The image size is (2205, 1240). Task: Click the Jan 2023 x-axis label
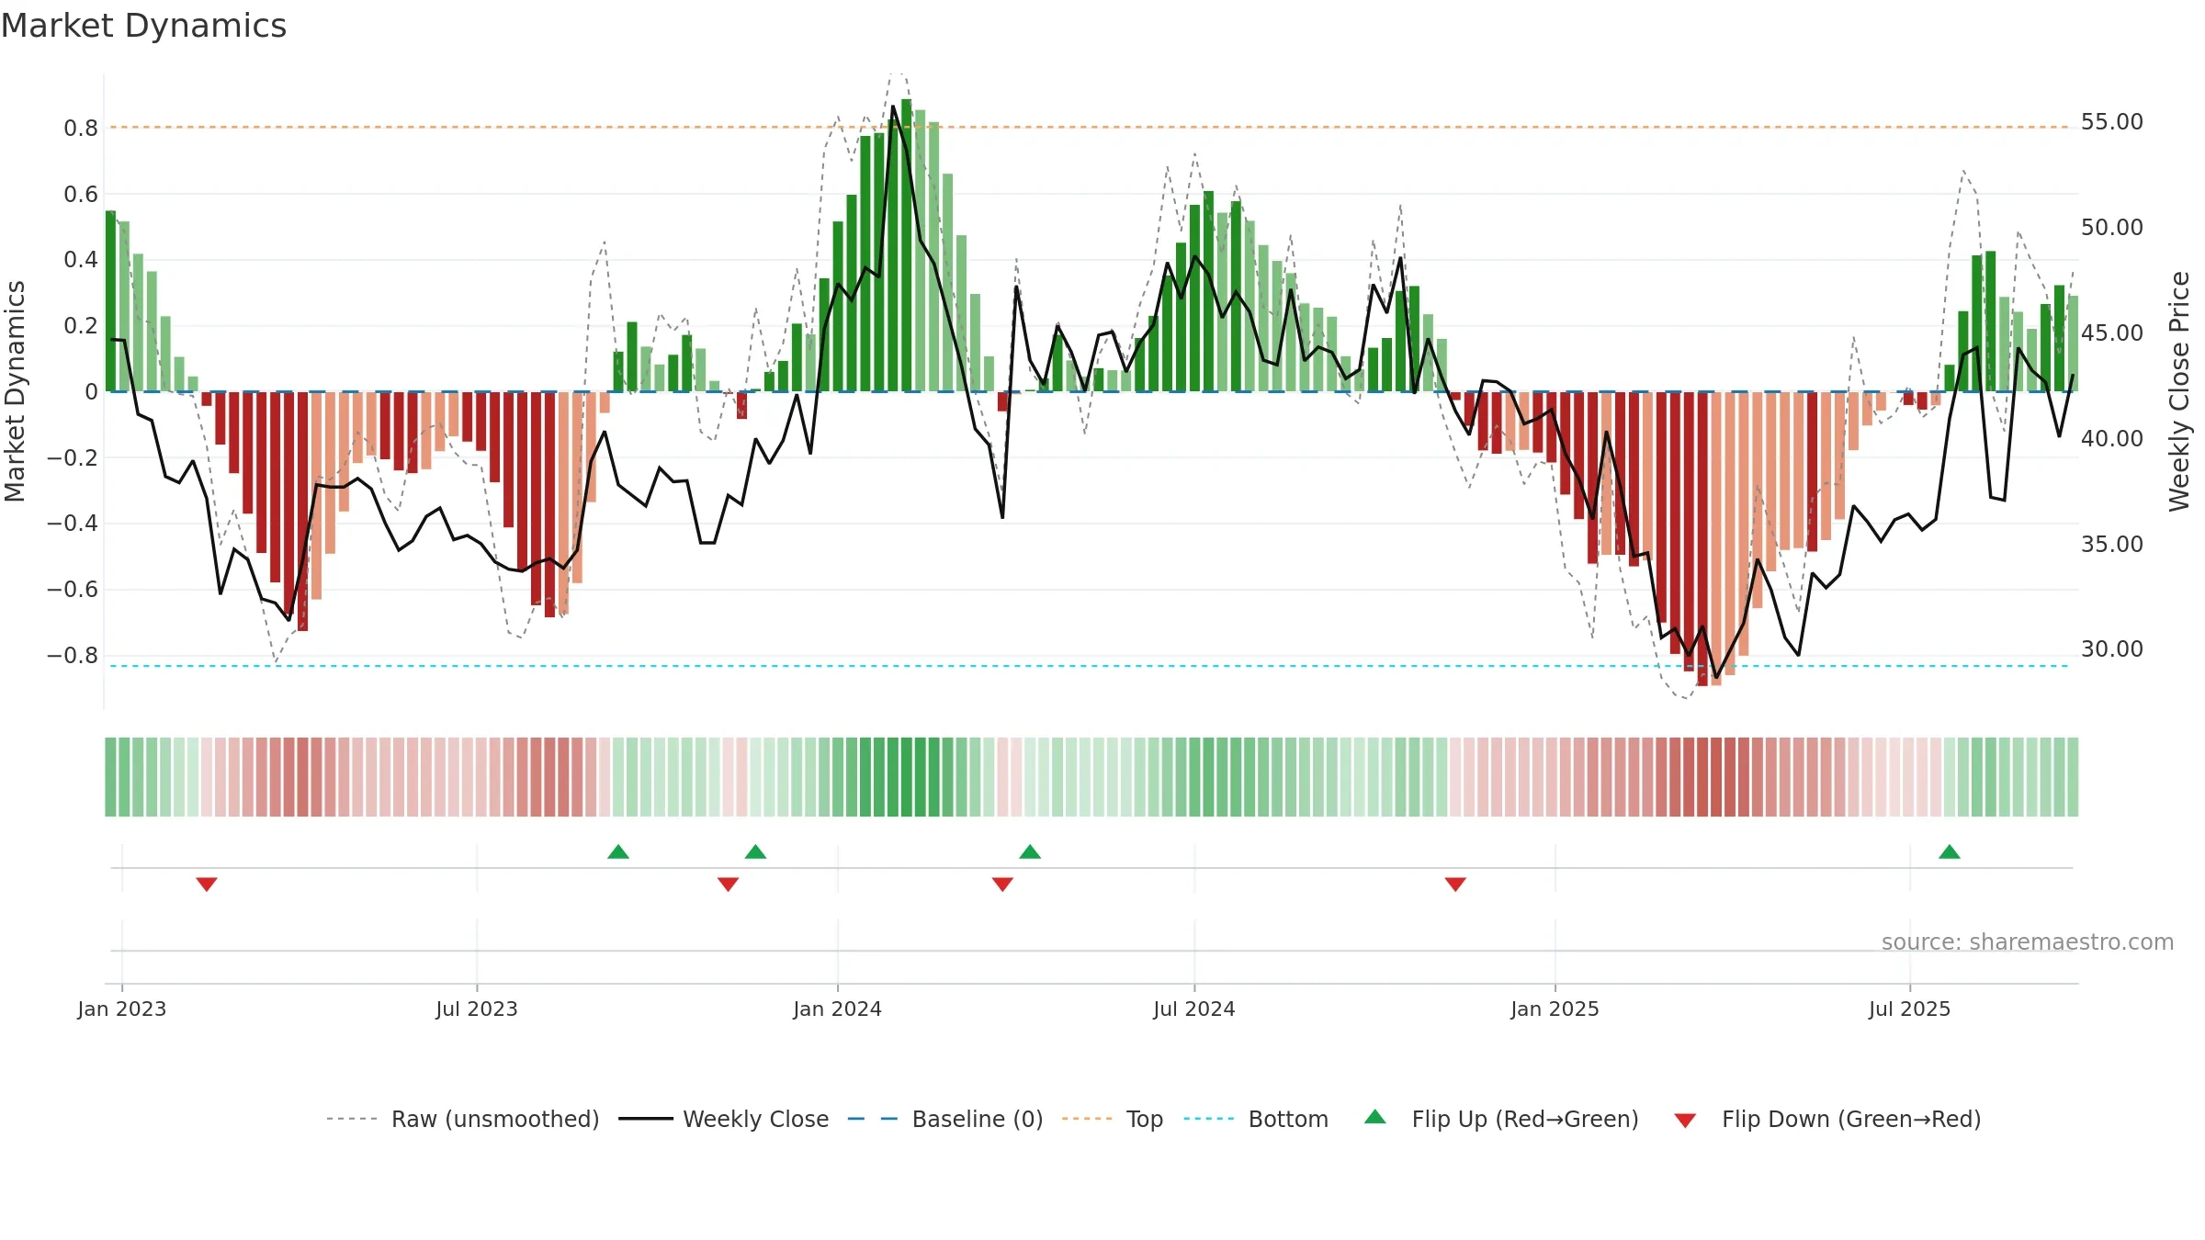click(x=122, y=1009)
